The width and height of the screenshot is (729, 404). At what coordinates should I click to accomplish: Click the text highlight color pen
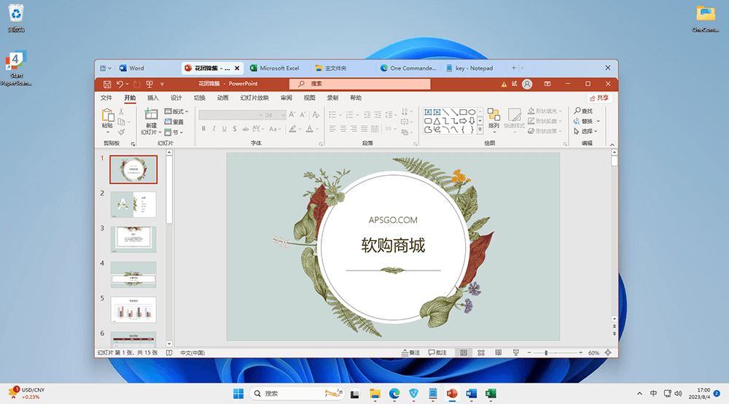(x=292, y=129)
